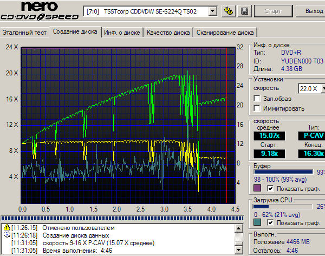Select log line Отменено пользователем
Screen dimensions: 325x256
click(x=79, y=228)
